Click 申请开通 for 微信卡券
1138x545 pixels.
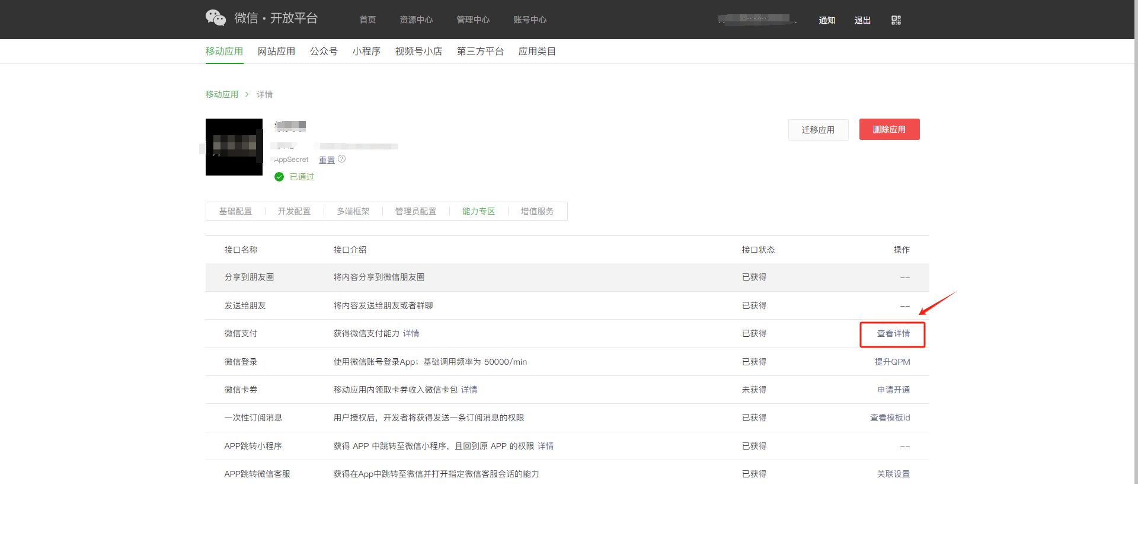point(893,390)
